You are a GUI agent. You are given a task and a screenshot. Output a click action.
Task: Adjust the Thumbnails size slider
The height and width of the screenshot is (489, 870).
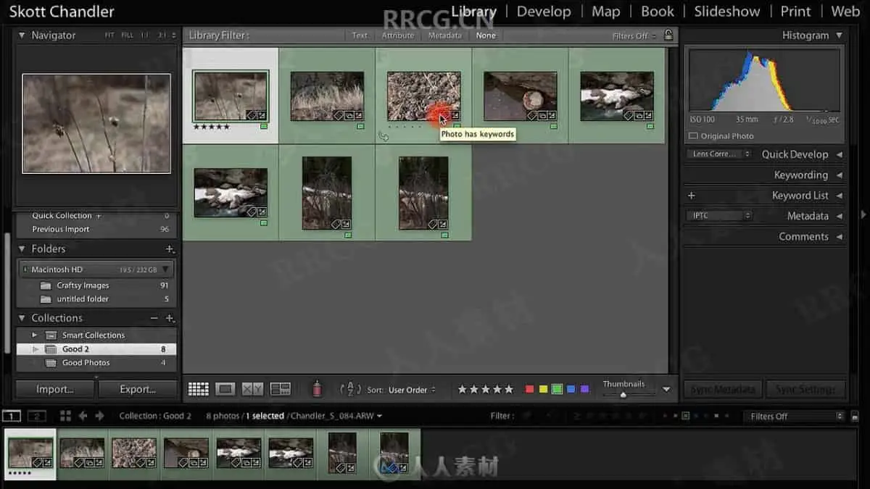point(623,395)
